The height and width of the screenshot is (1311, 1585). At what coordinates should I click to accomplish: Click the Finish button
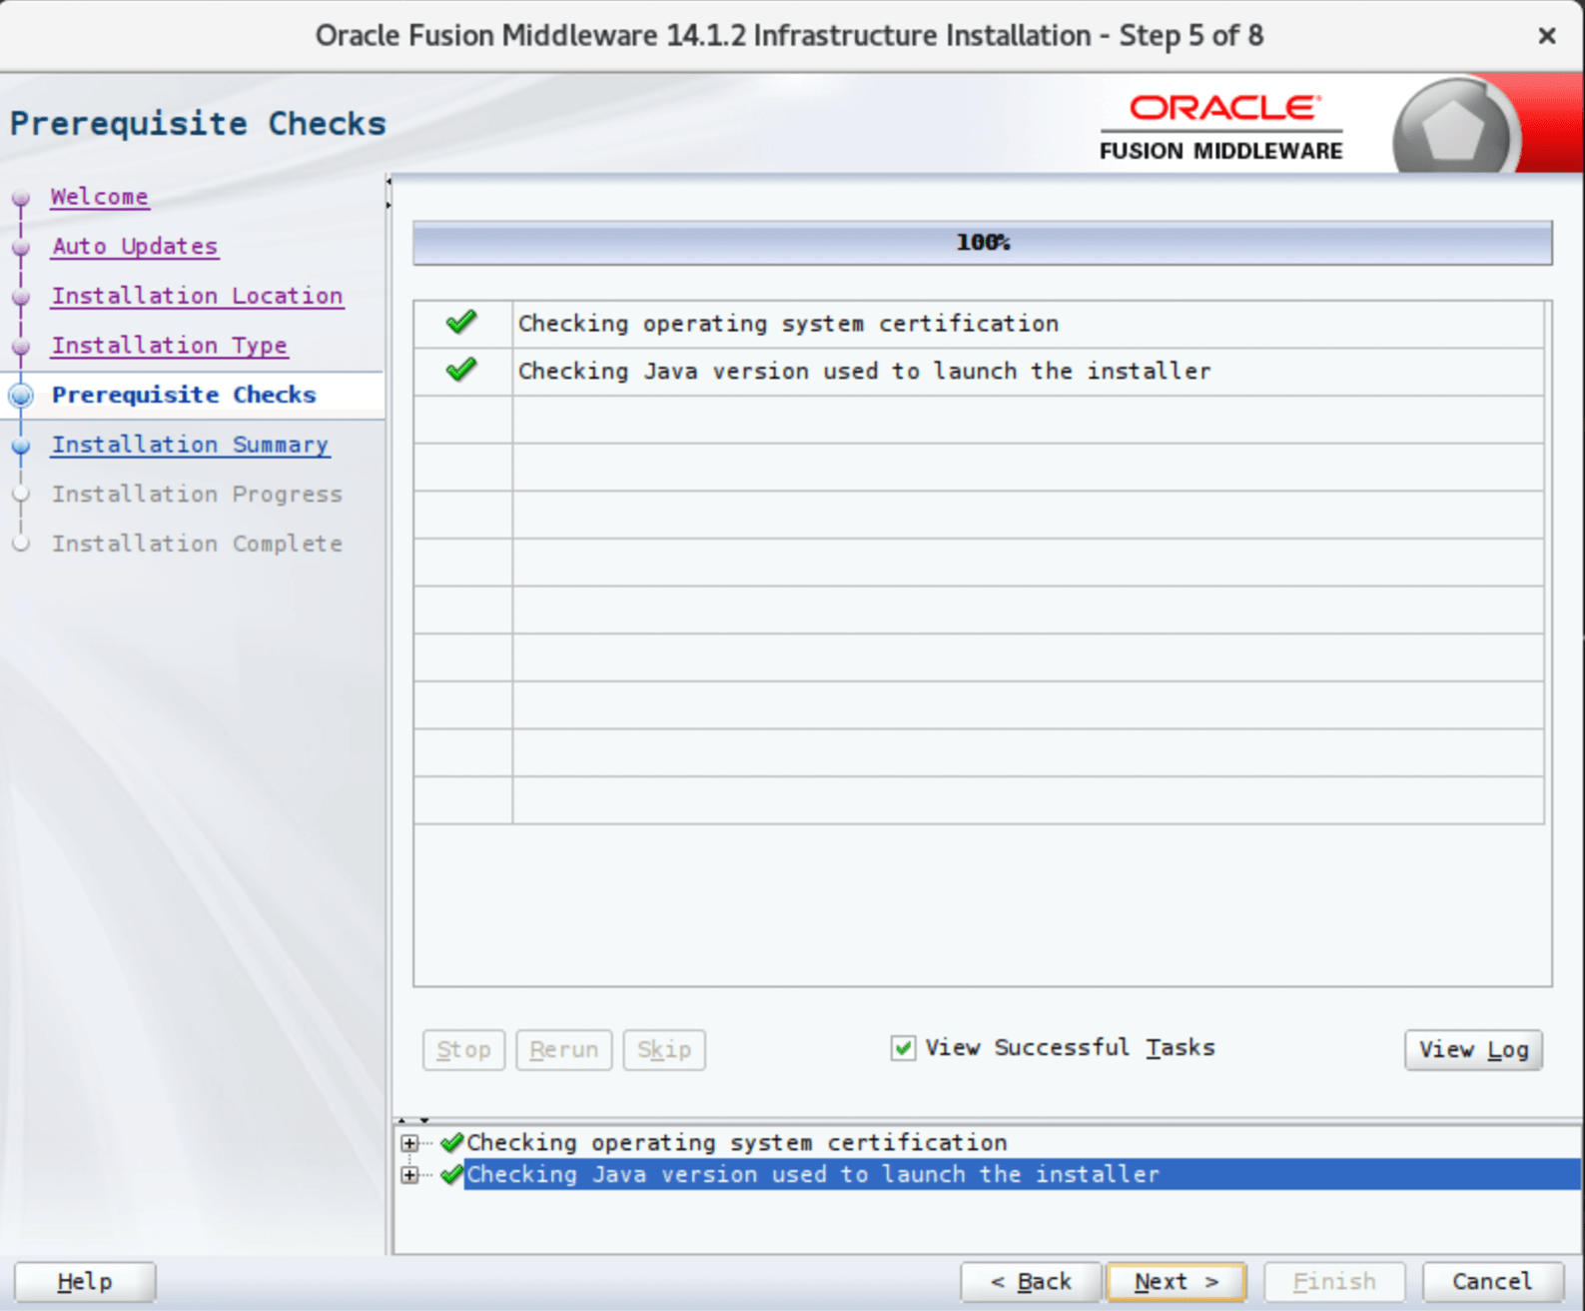1334,1281
